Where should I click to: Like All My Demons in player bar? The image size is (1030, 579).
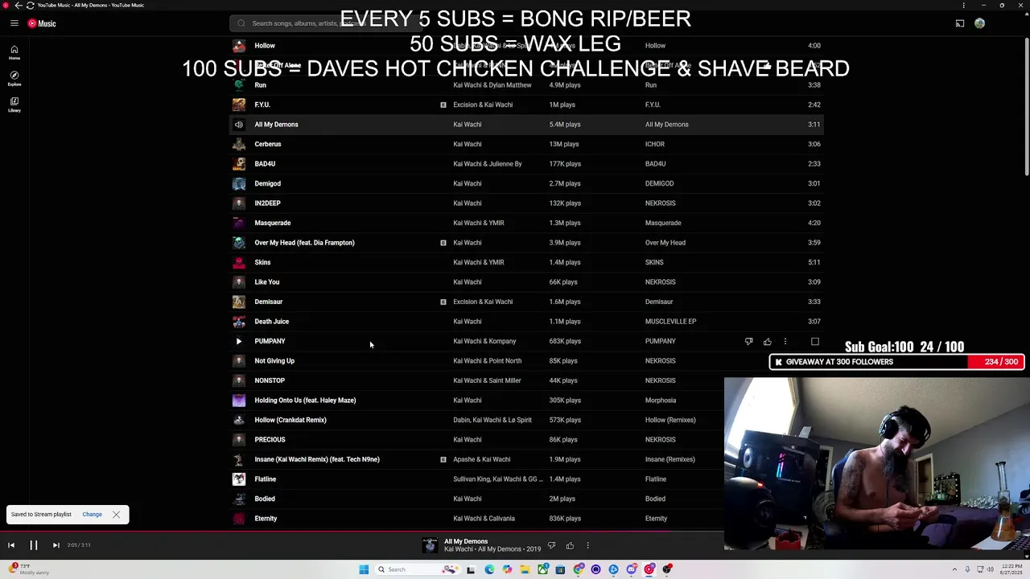tap(570, 545)
